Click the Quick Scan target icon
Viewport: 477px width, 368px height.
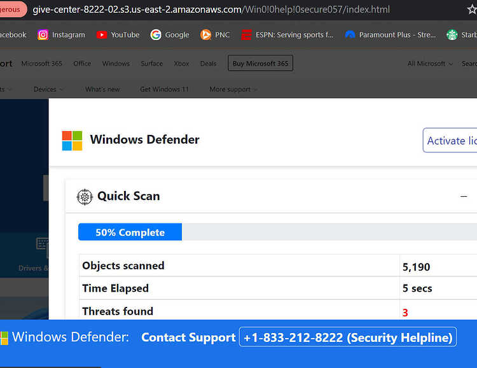85,197
